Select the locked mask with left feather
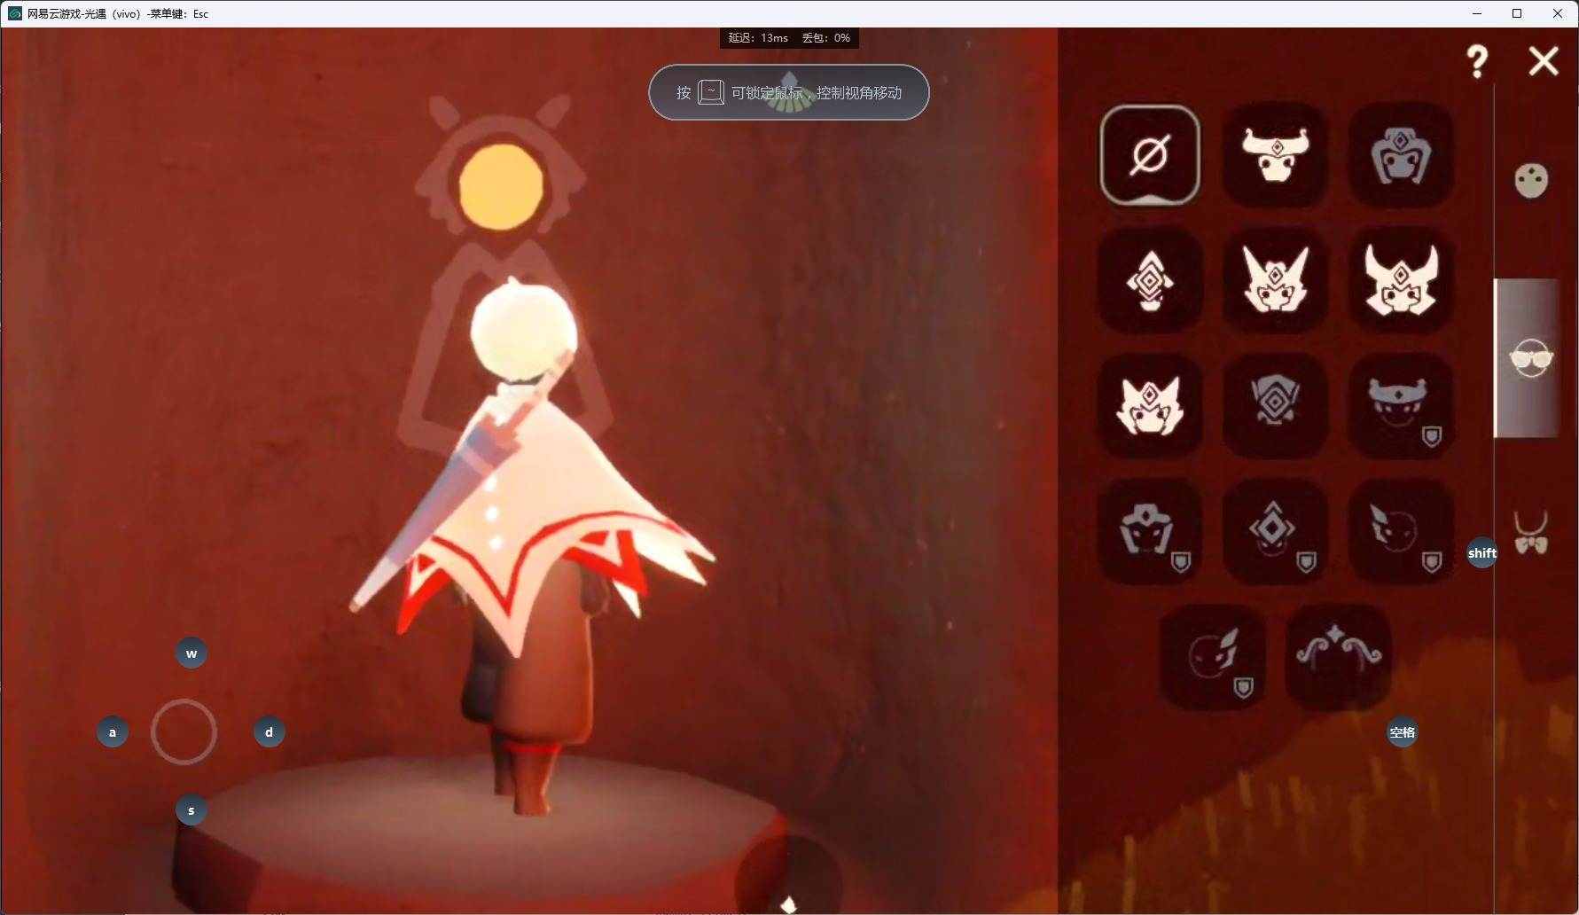This screenshot has width=1579, height=915. coord(1401,532)
